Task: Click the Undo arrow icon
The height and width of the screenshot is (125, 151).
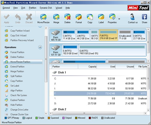Action: 18,17
